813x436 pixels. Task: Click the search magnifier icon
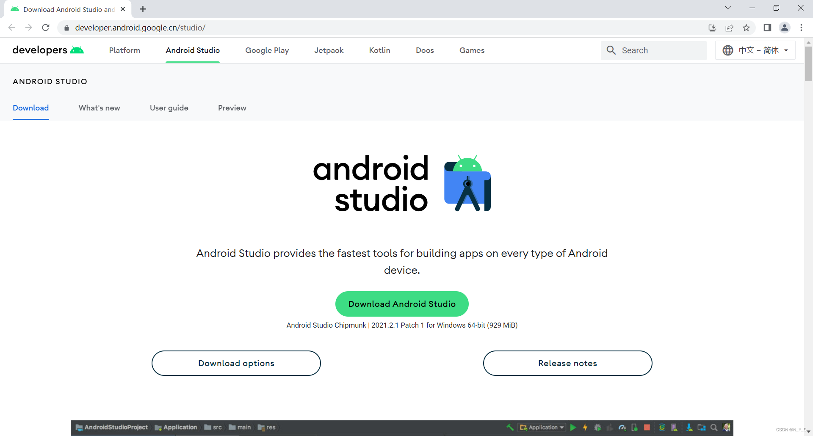611,50
